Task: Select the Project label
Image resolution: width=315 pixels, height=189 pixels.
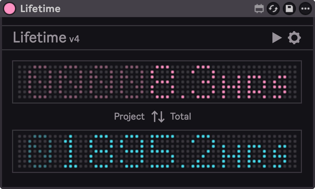Action: (129, 117)
